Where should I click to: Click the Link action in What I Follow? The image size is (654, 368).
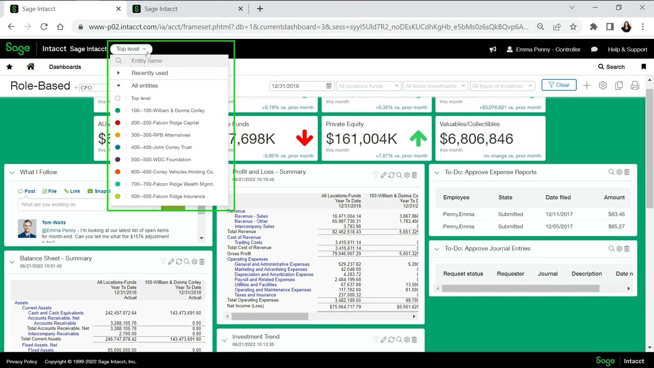click(x=72, y=191)
